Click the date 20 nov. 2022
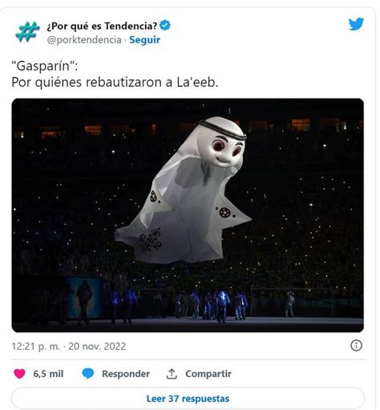The width and height of the screenshot is (380, 410). coord(97,347)
